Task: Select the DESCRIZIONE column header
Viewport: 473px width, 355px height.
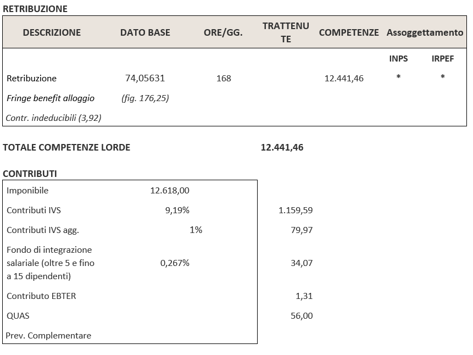Action: [52, 32]
